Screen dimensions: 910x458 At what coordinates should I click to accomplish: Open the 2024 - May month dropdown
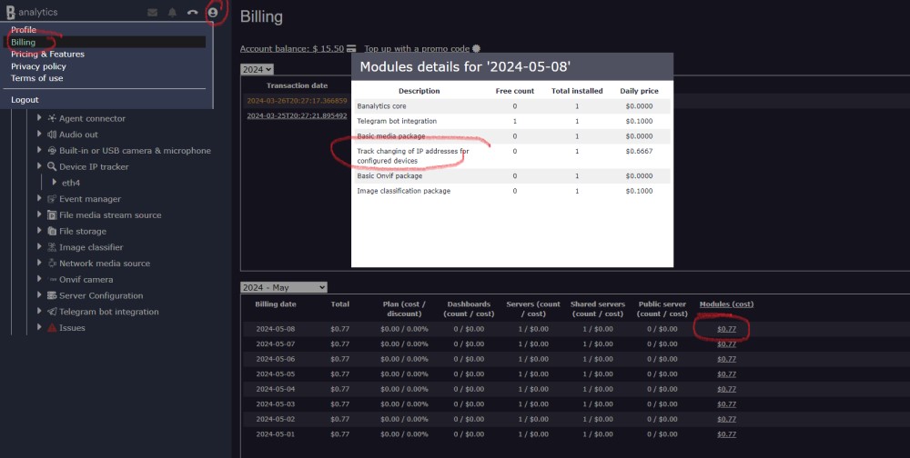point(283,287)
